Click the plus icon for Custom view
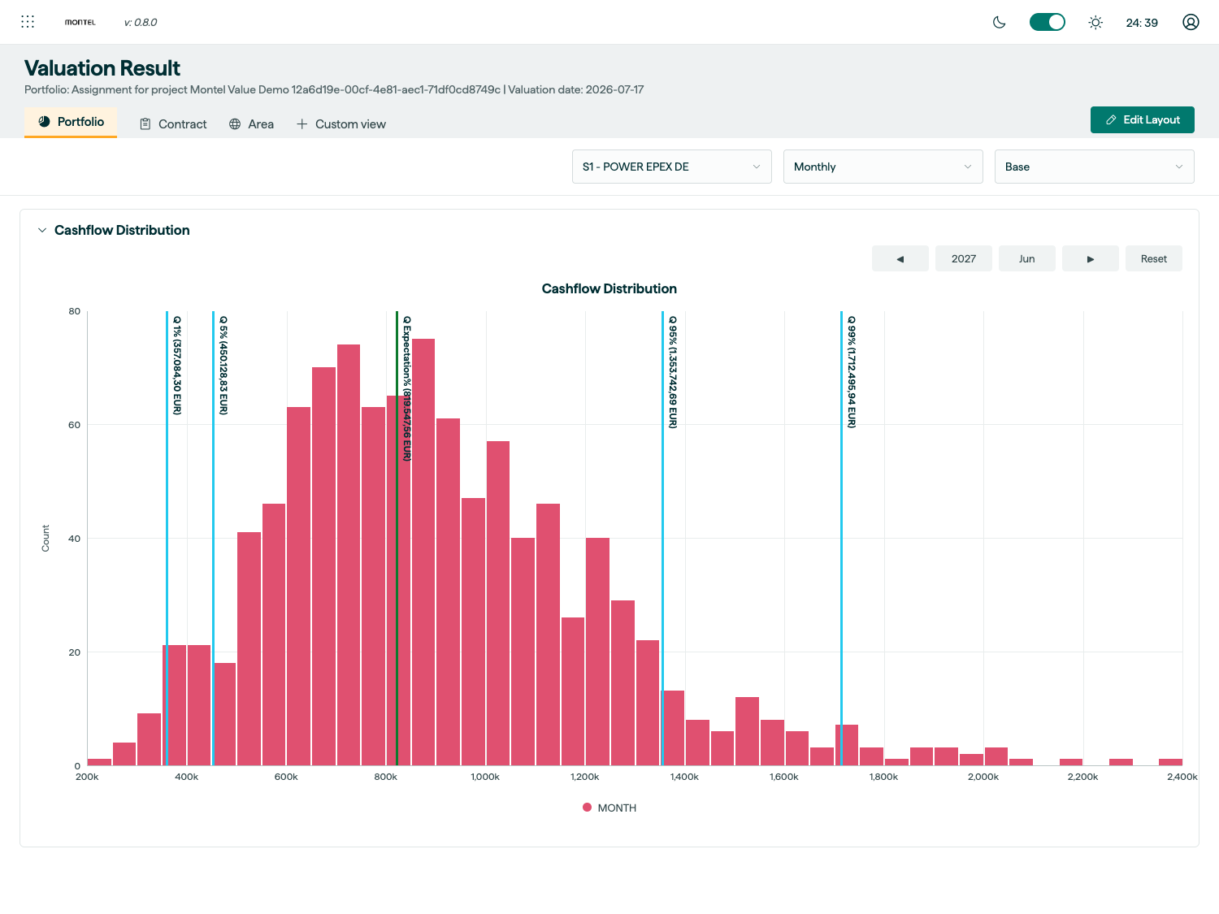The width and height of the screenshot is (1219, 914). click(x=301, y=123)
